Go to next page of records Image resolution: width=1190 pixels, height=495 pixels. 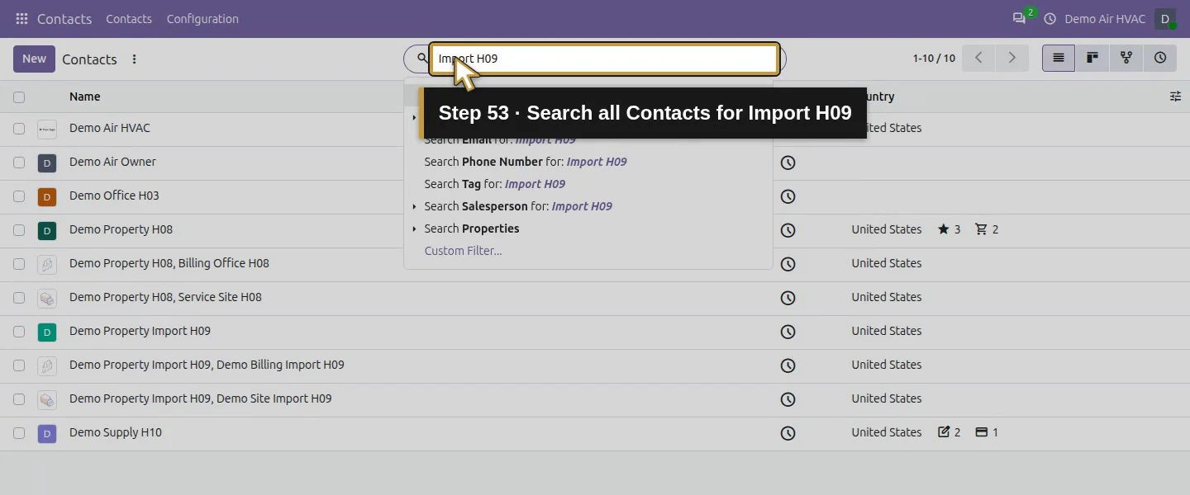click(1011, 58)
